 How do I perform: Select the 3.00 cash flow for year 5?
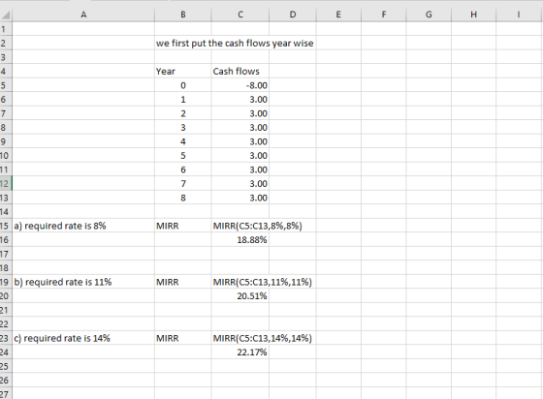click(x=240, y=156)
